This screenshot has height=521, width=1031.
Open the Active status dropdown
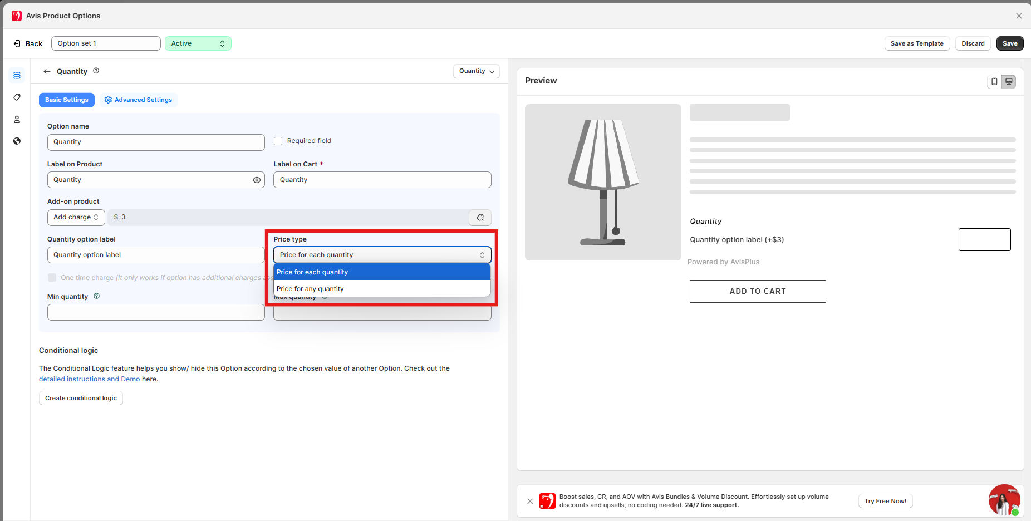click(198, 43)
